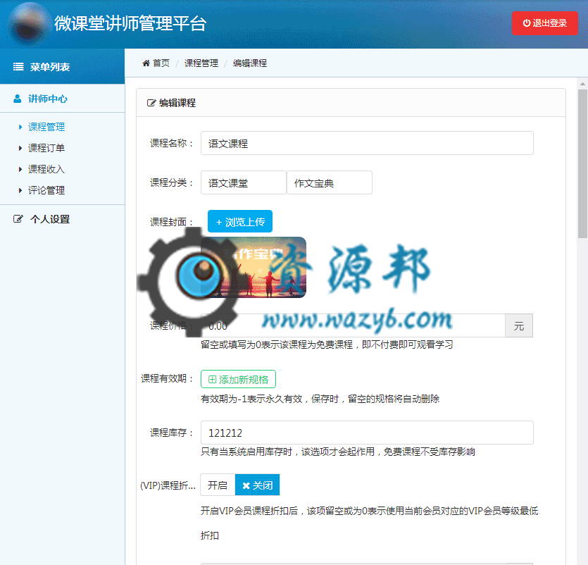Click the 退出登录 logout button
Screen dimensions: 588x565
tap(545, 23)
